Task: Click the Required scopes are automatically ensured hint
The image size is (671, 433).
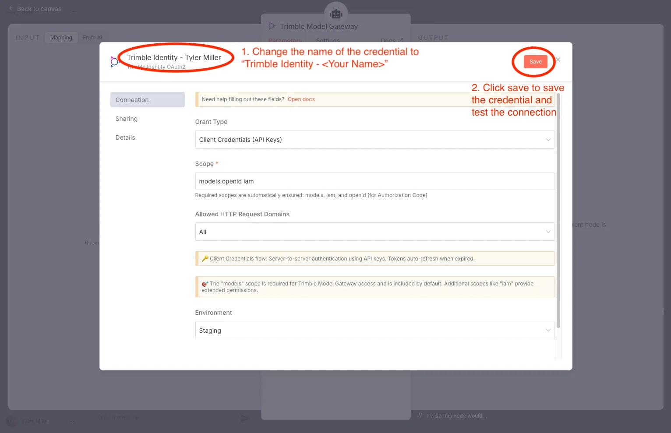Action: pyautogui.click(x=311, y=195)
